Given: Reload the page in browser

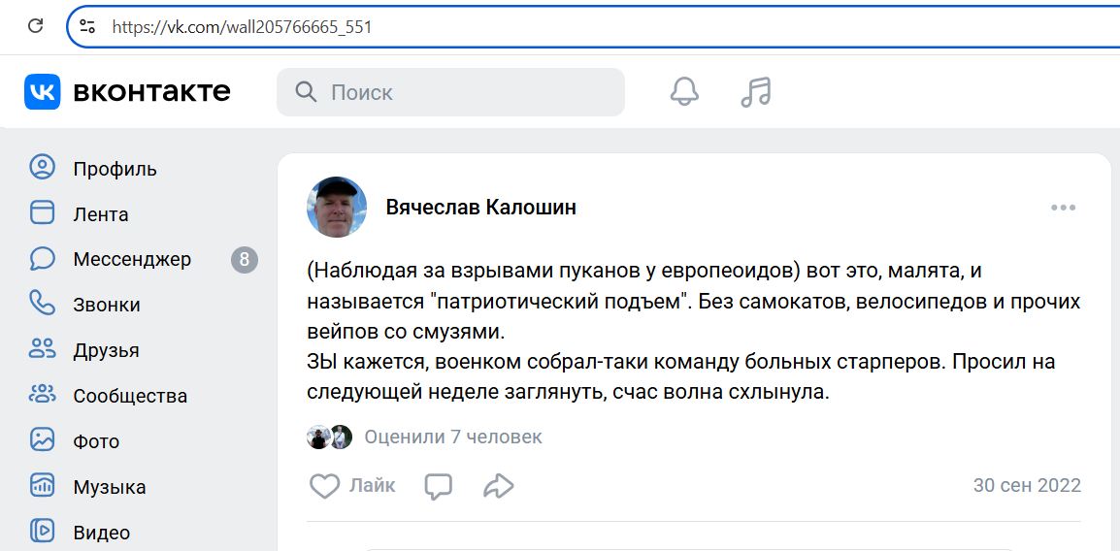Looking at the screenshot, I should (x=35, y=26).
